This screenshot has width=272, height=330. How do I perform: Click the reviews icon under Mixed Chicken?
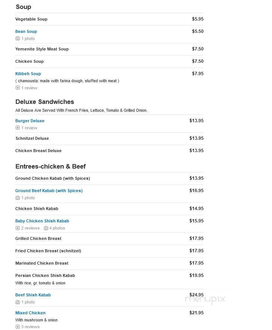(17, 327)
